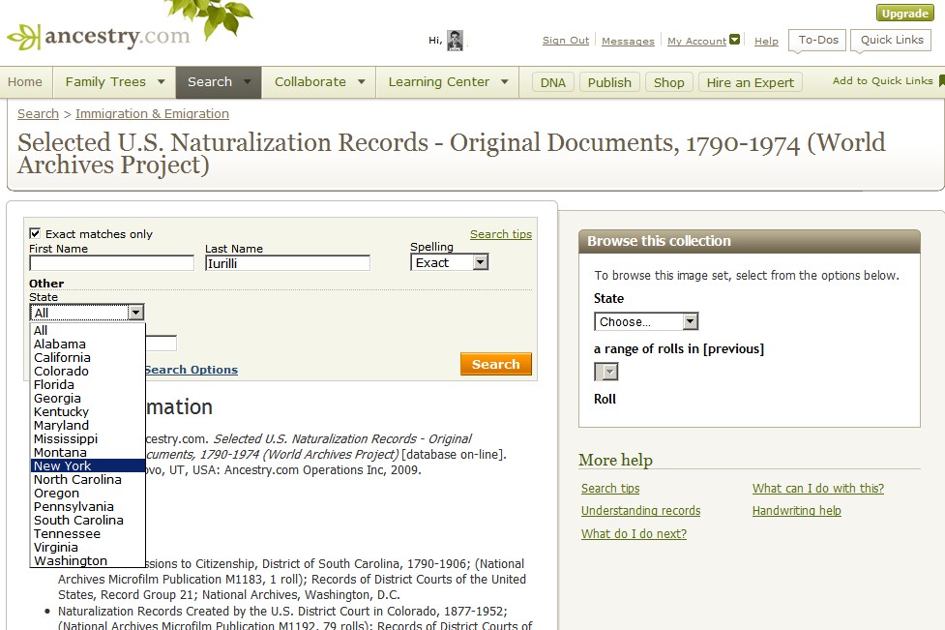The image size is (945, 630).
Task: Select New York from the State list
Action: pos(62,465)
